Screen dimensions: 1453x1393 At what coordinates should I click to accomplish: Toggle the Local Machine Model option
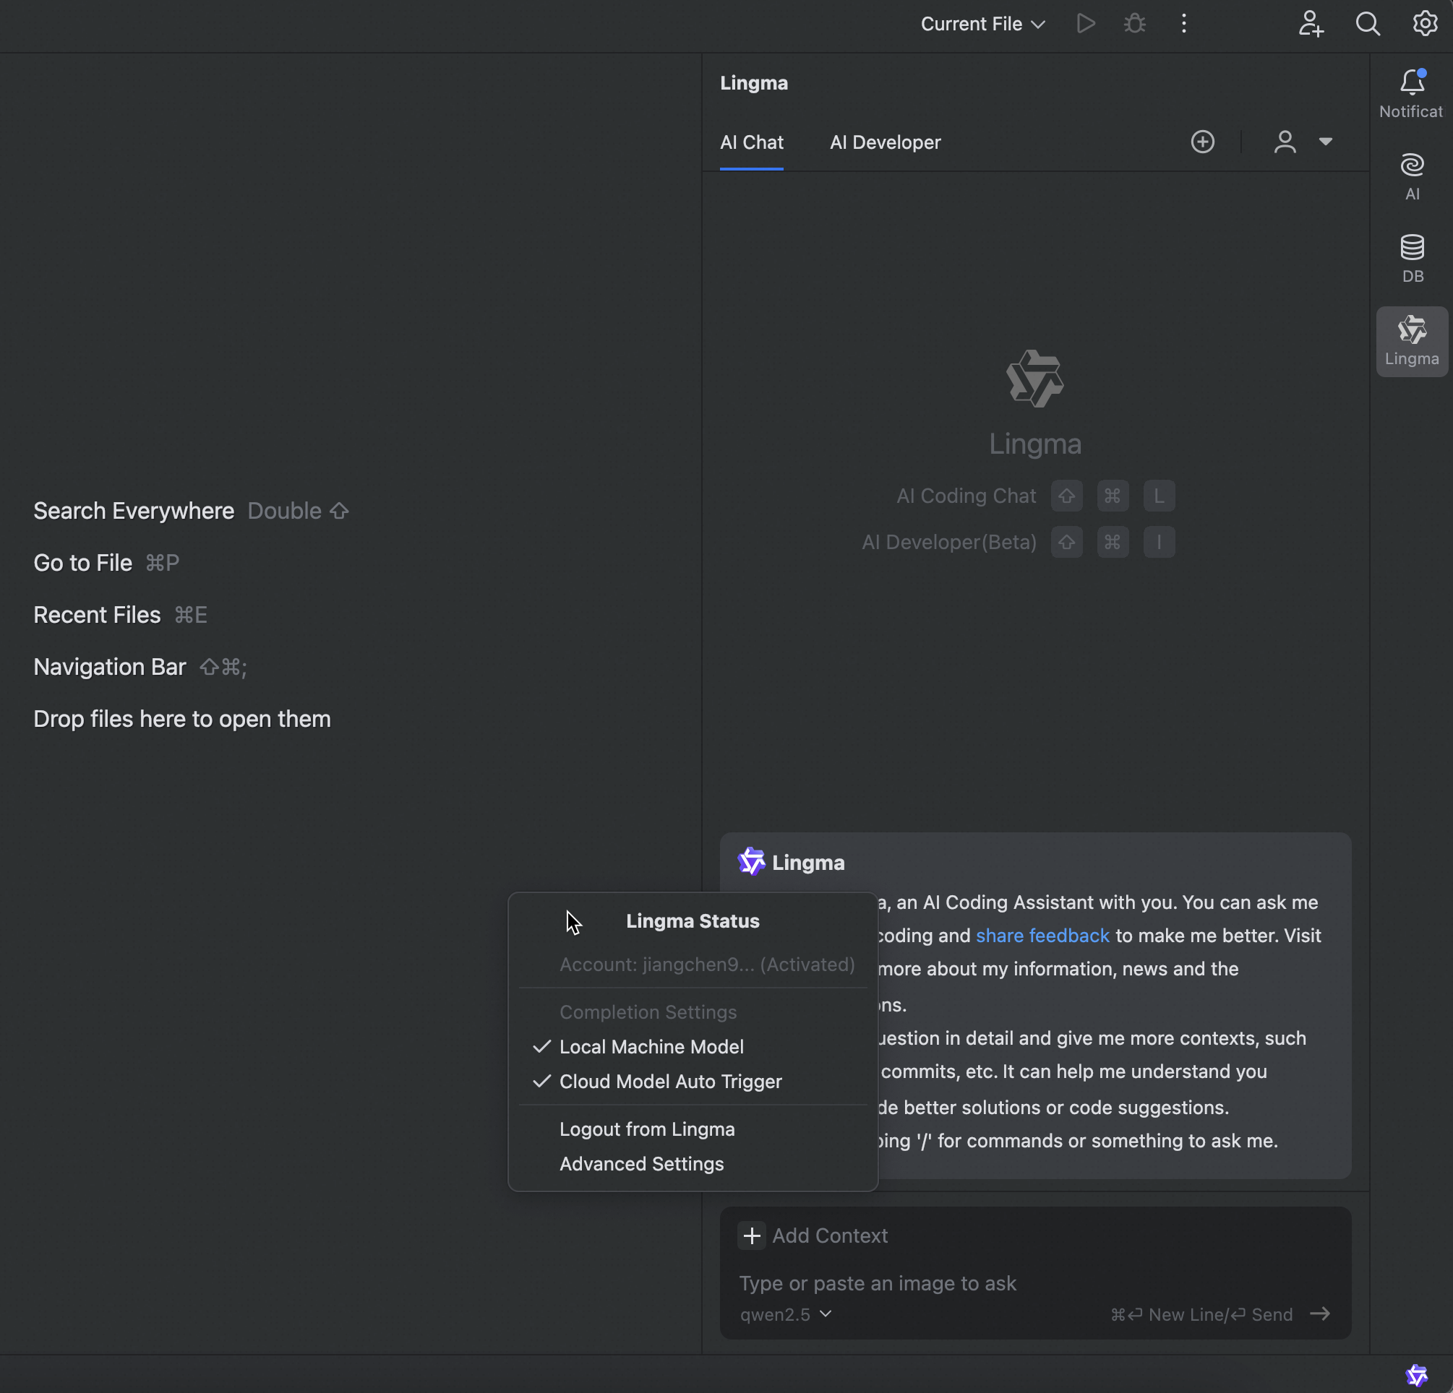tap(693, 1046)
